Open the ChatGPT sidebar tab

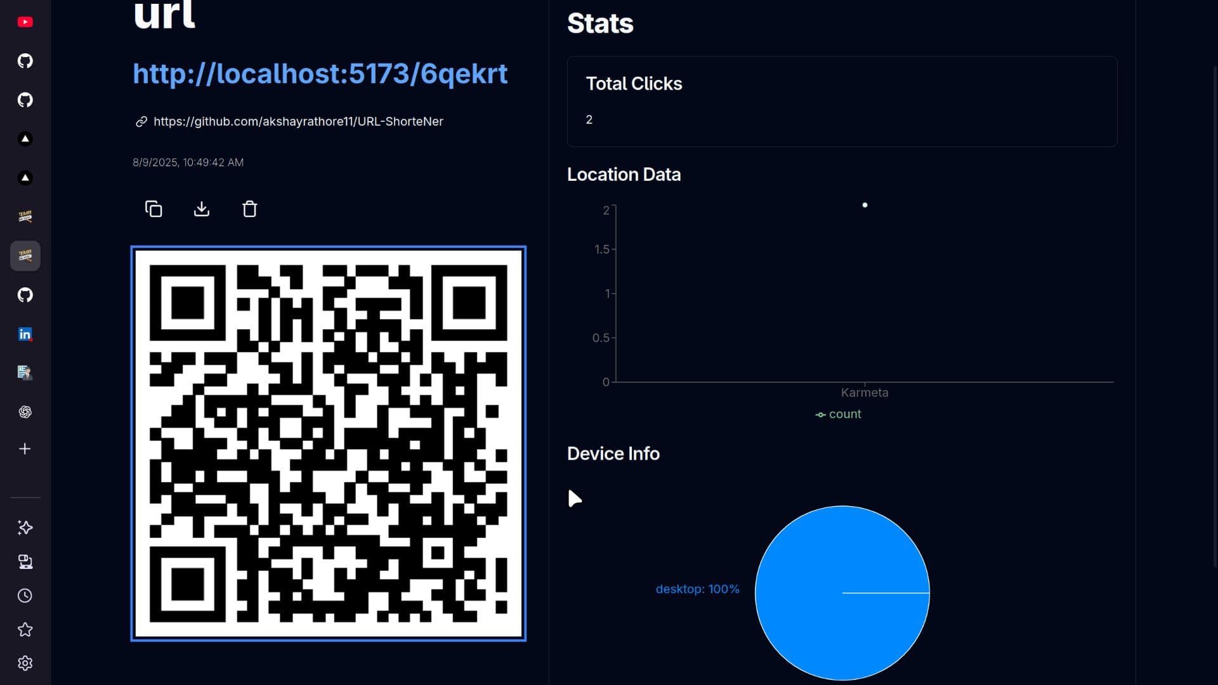[25, 412]
